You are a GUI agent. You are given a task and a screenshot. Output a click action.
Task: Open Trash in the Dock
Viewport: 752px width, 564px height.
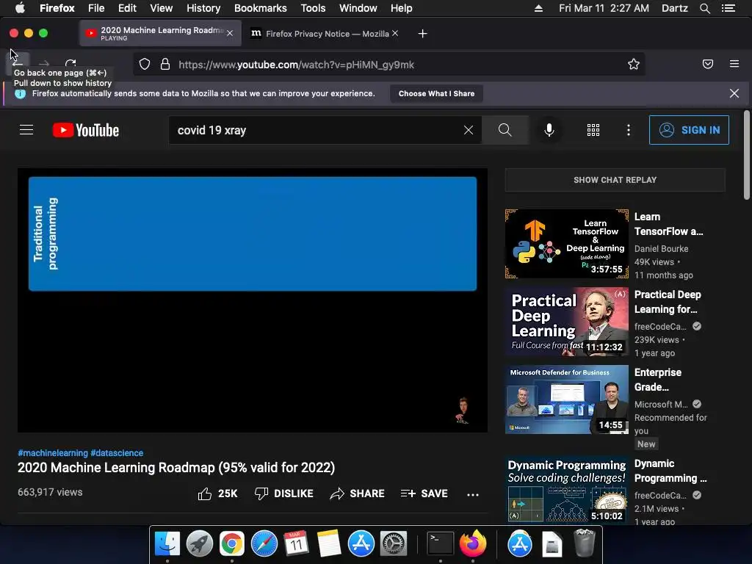coord(585,543)
